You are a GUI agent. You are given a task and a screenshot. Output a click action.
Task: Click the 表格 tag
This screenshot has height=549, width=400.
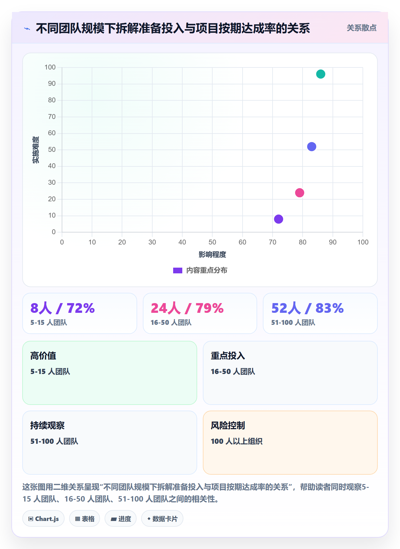tap(85, 519)
